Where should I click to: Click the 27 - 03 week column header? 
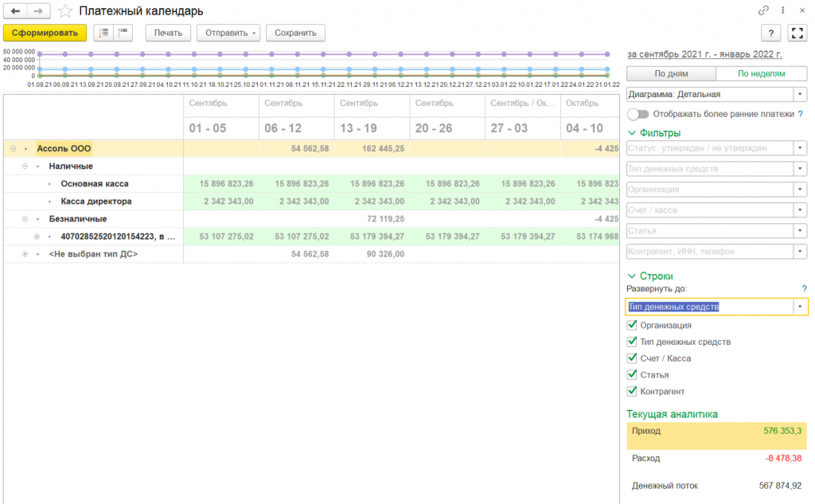[x=523, y=128]
